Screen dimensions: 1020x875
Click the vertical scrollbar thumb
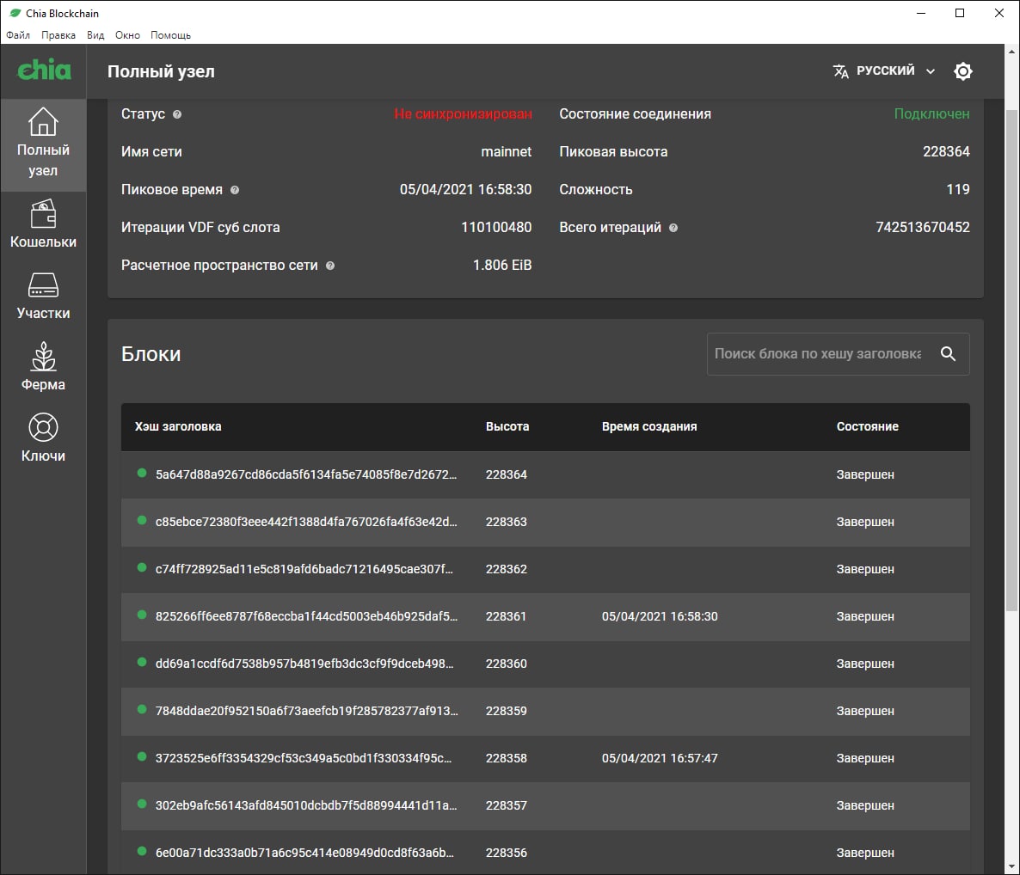(x=1011, y=361)
